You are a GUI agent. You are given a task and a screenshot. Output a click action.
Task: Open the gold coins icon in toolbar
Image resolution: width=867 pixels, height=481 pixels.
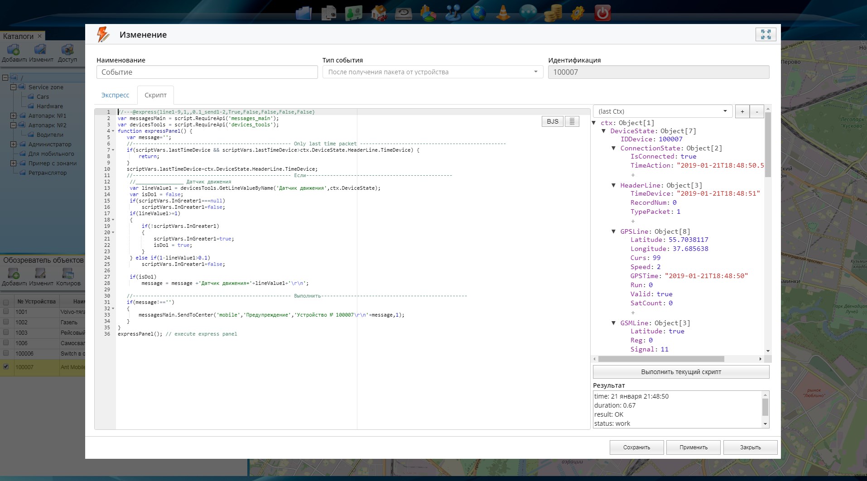click(x=553, y=13)
